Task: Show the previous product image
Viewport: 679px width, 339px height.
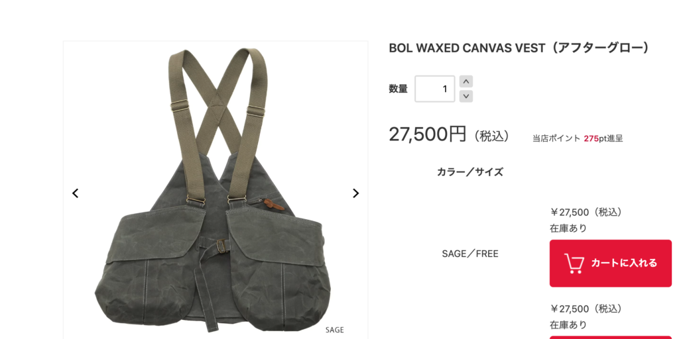Action: [x=76, y=193]
